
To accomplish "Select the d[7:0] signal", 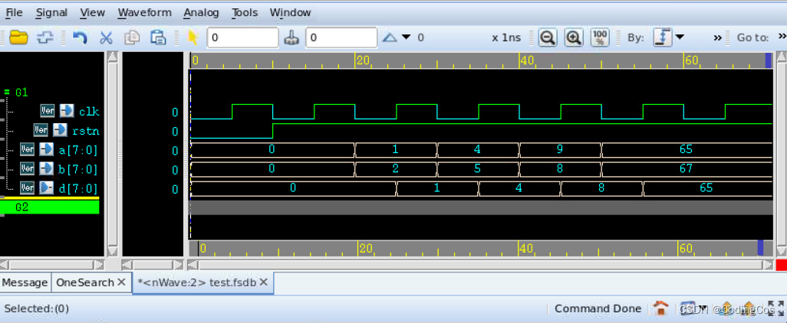I will (x=78, y=188).
